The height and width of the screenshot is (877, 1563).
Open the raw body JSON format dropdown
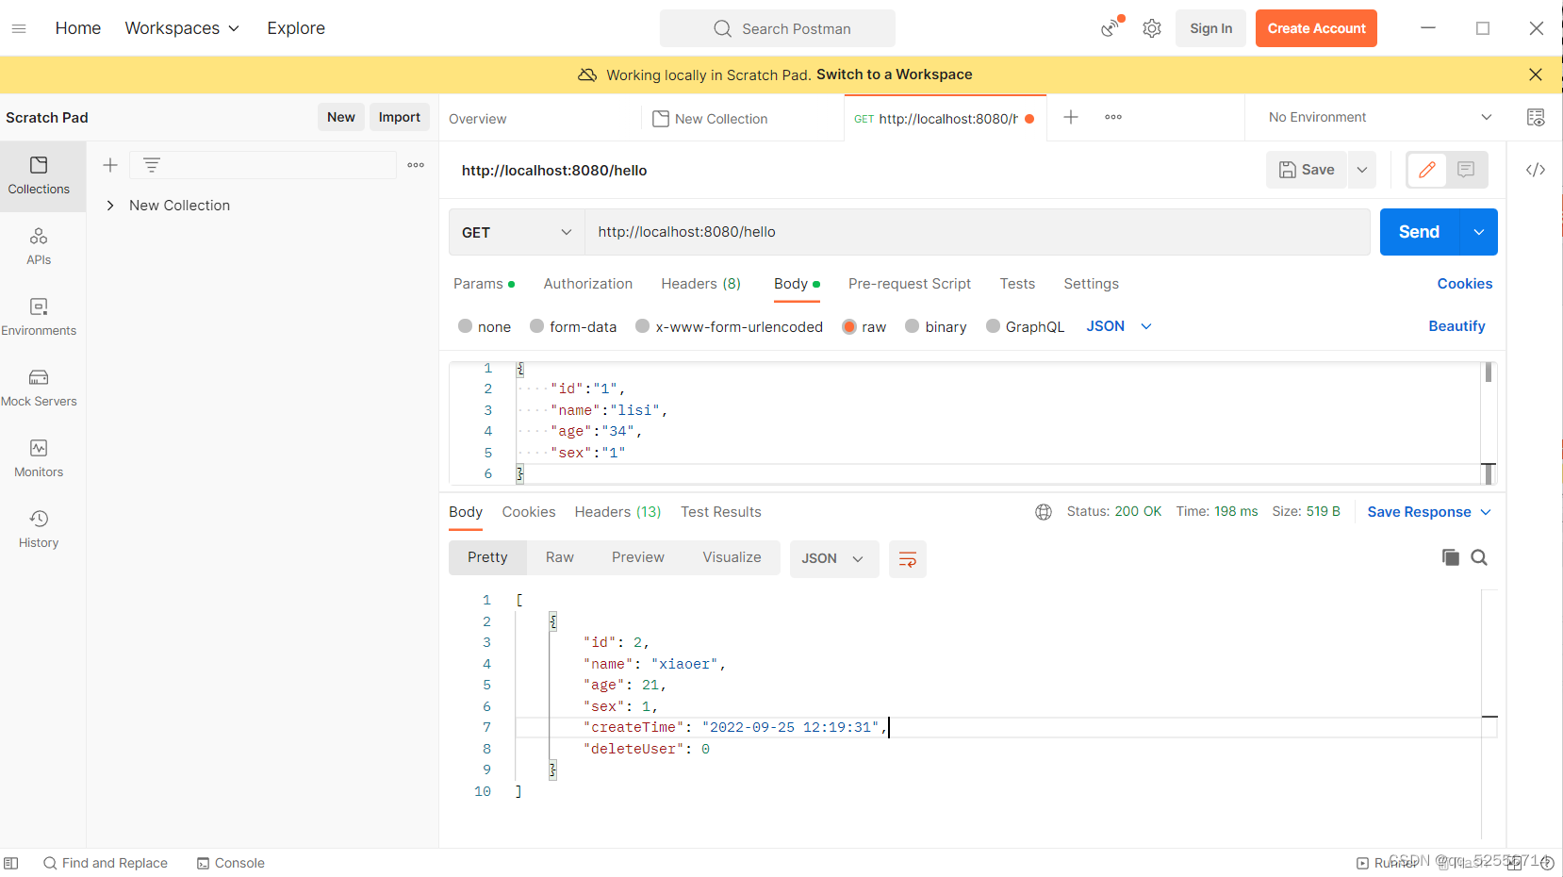1119,326
